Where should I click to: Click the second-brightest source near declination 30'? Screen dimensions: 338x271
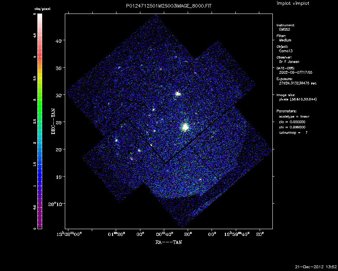[x=178, y=94]
